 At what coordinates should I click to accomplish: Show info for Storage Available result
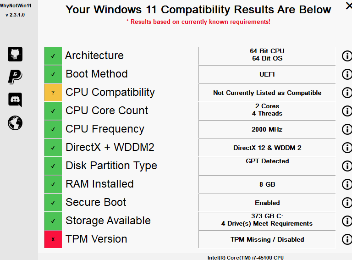(347, 221)
